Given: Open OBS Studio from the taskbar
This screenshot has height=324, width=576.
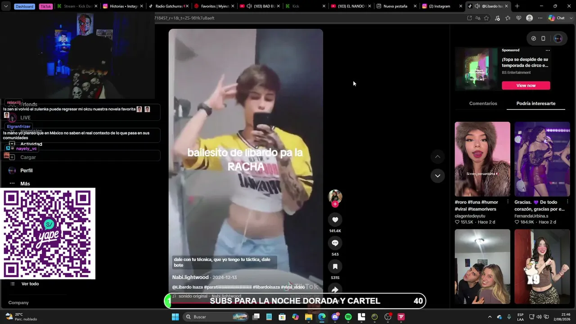Looking at the screenshot, I should click(388, 317).
